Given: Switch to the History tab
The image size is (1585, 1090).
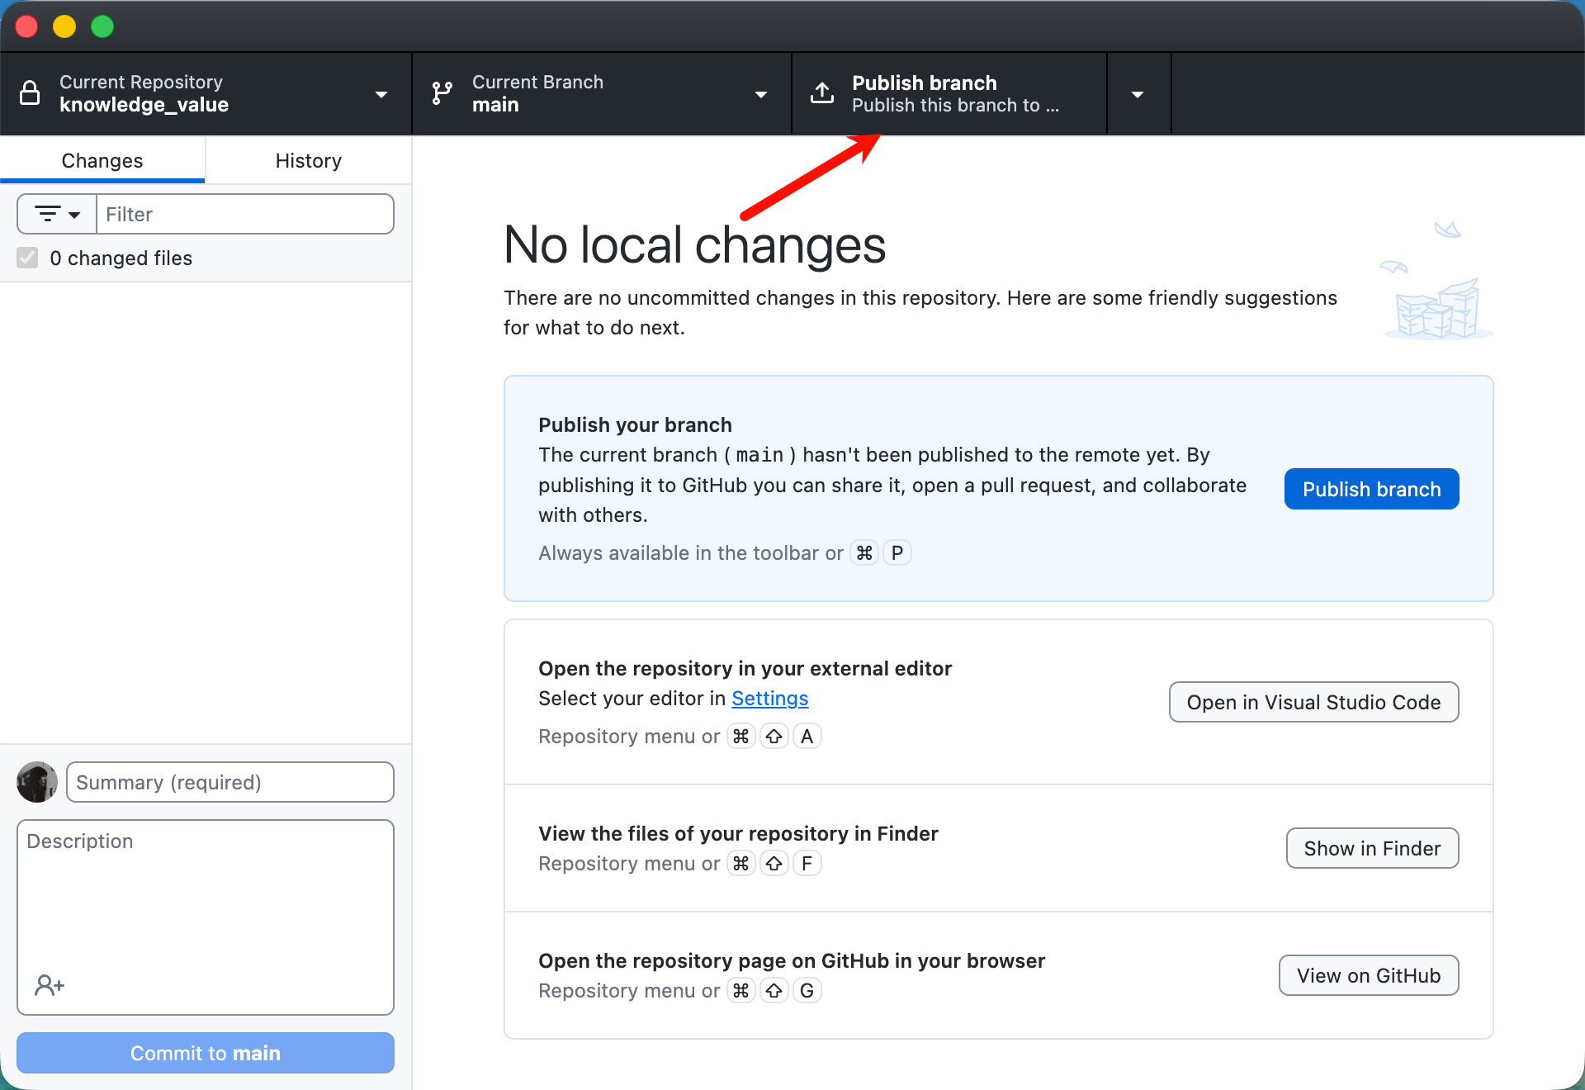Looking at the screenshot, I should 308,160.
